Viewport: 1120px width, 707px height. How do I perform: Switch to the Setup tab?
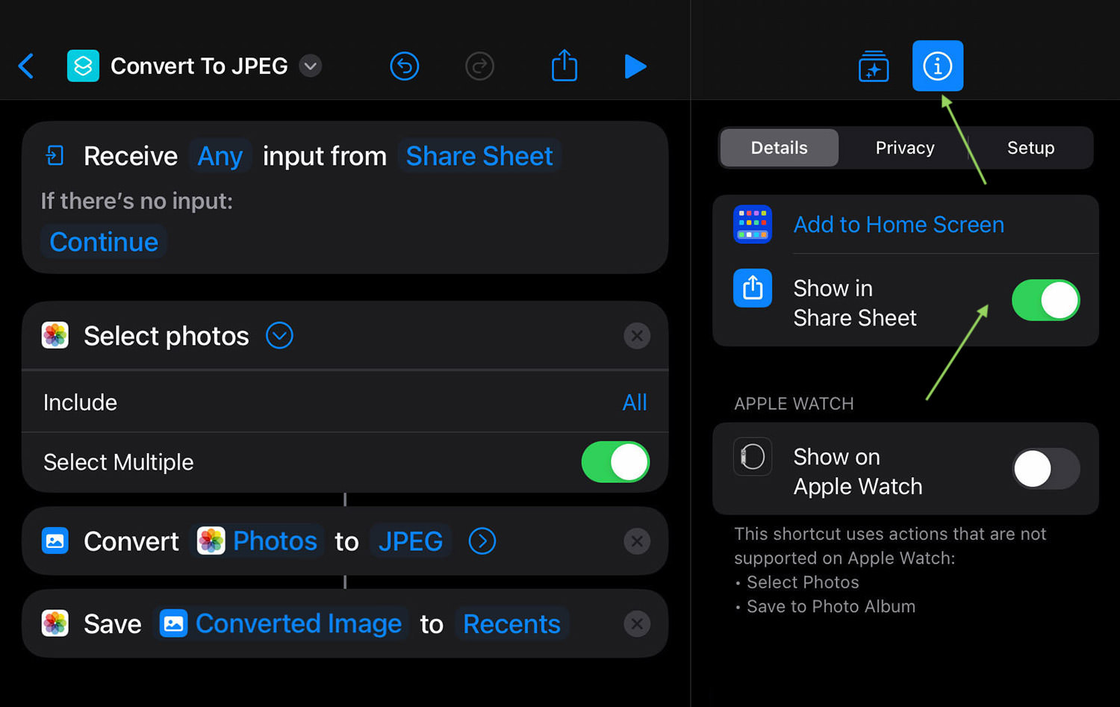tap(1030, 148)
